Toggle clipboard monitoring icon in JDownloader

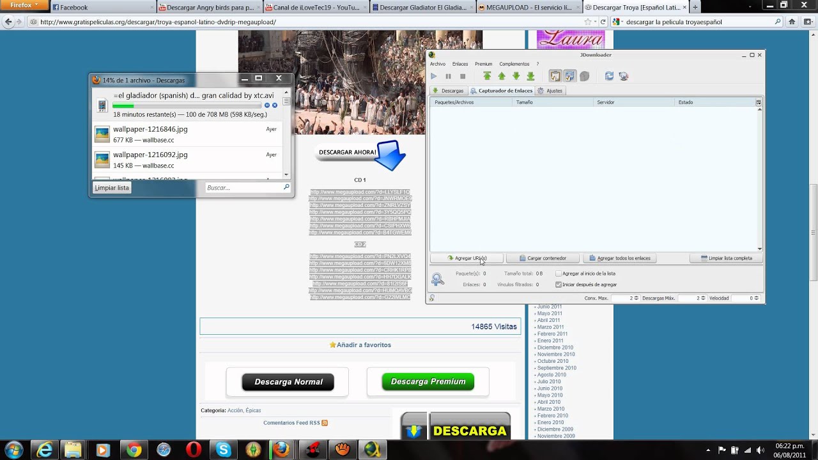(555, 76)
